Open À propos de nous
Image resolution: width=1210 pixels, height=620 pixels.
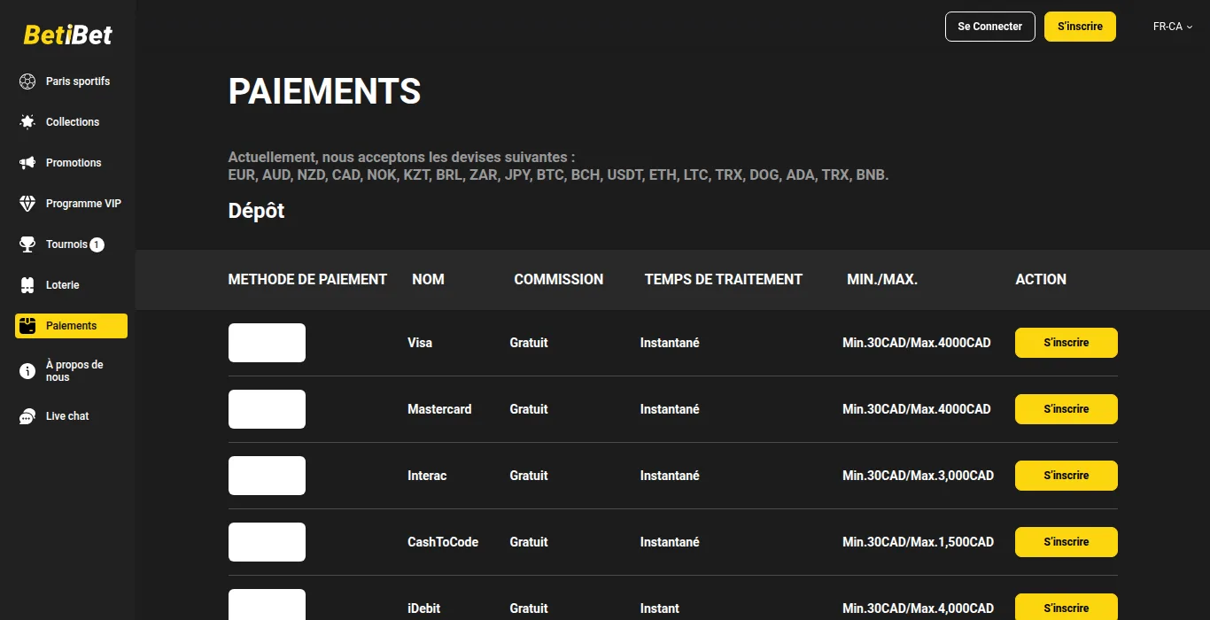pyautogui.click(x=71, y=371)
